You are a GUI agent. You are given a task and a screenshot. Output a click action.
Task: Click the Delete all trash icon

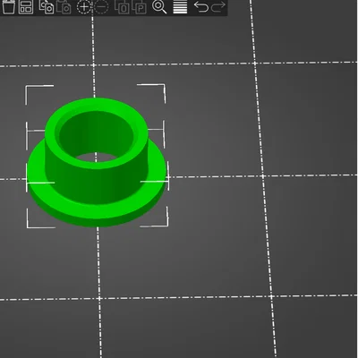click(8, 6)
